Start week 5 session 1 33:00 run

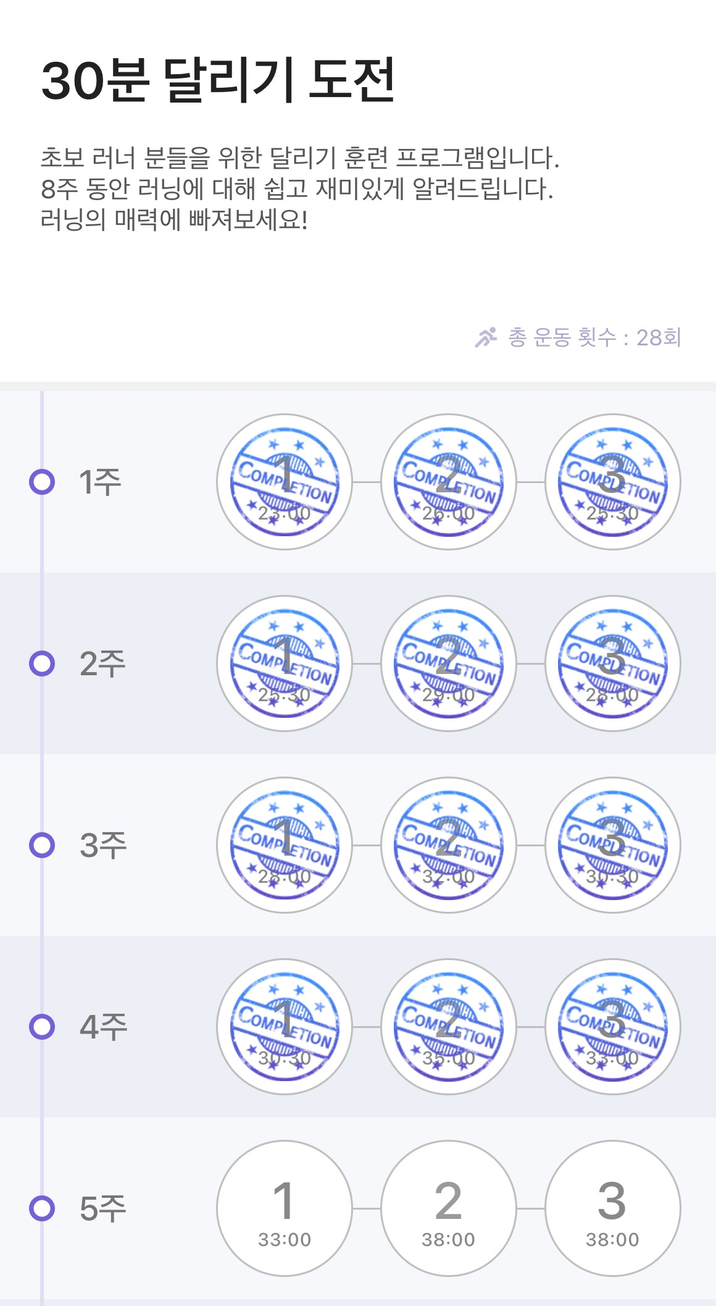[x=285, y=1208]
